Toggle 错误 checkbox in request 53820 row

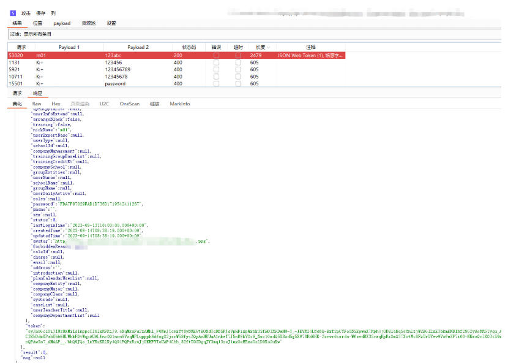[x=217, y=56]
